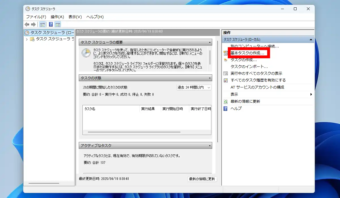Viewport: 340px width, 198px height.
Task: Open the 操作(A) menu
Action: coord(57,17)
